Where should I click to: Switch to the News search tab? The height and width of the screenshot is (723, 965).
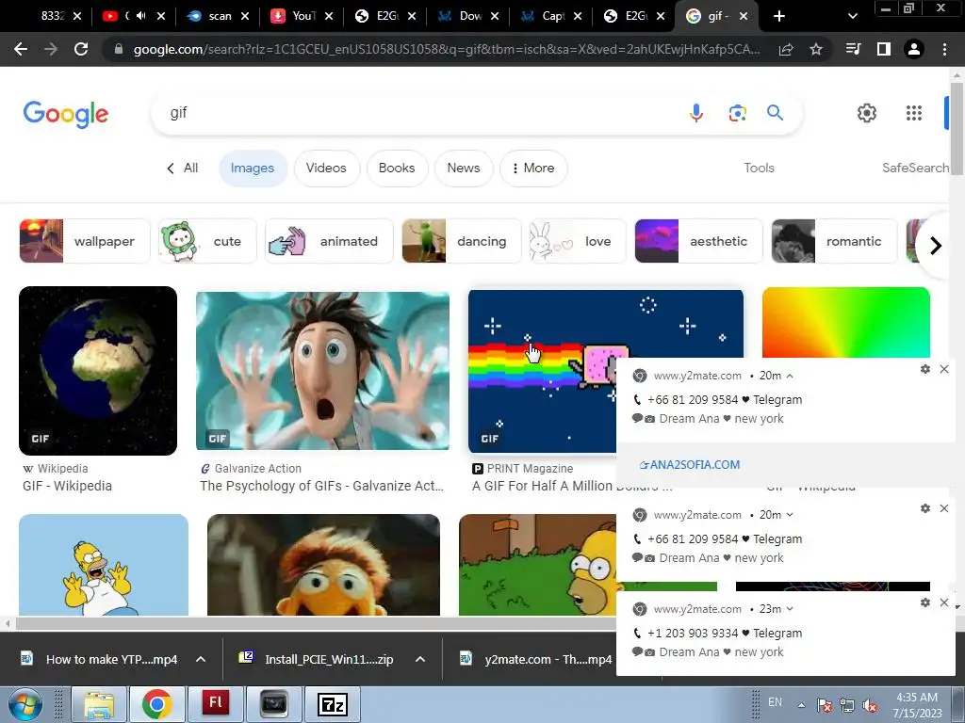tap(464, 168)
